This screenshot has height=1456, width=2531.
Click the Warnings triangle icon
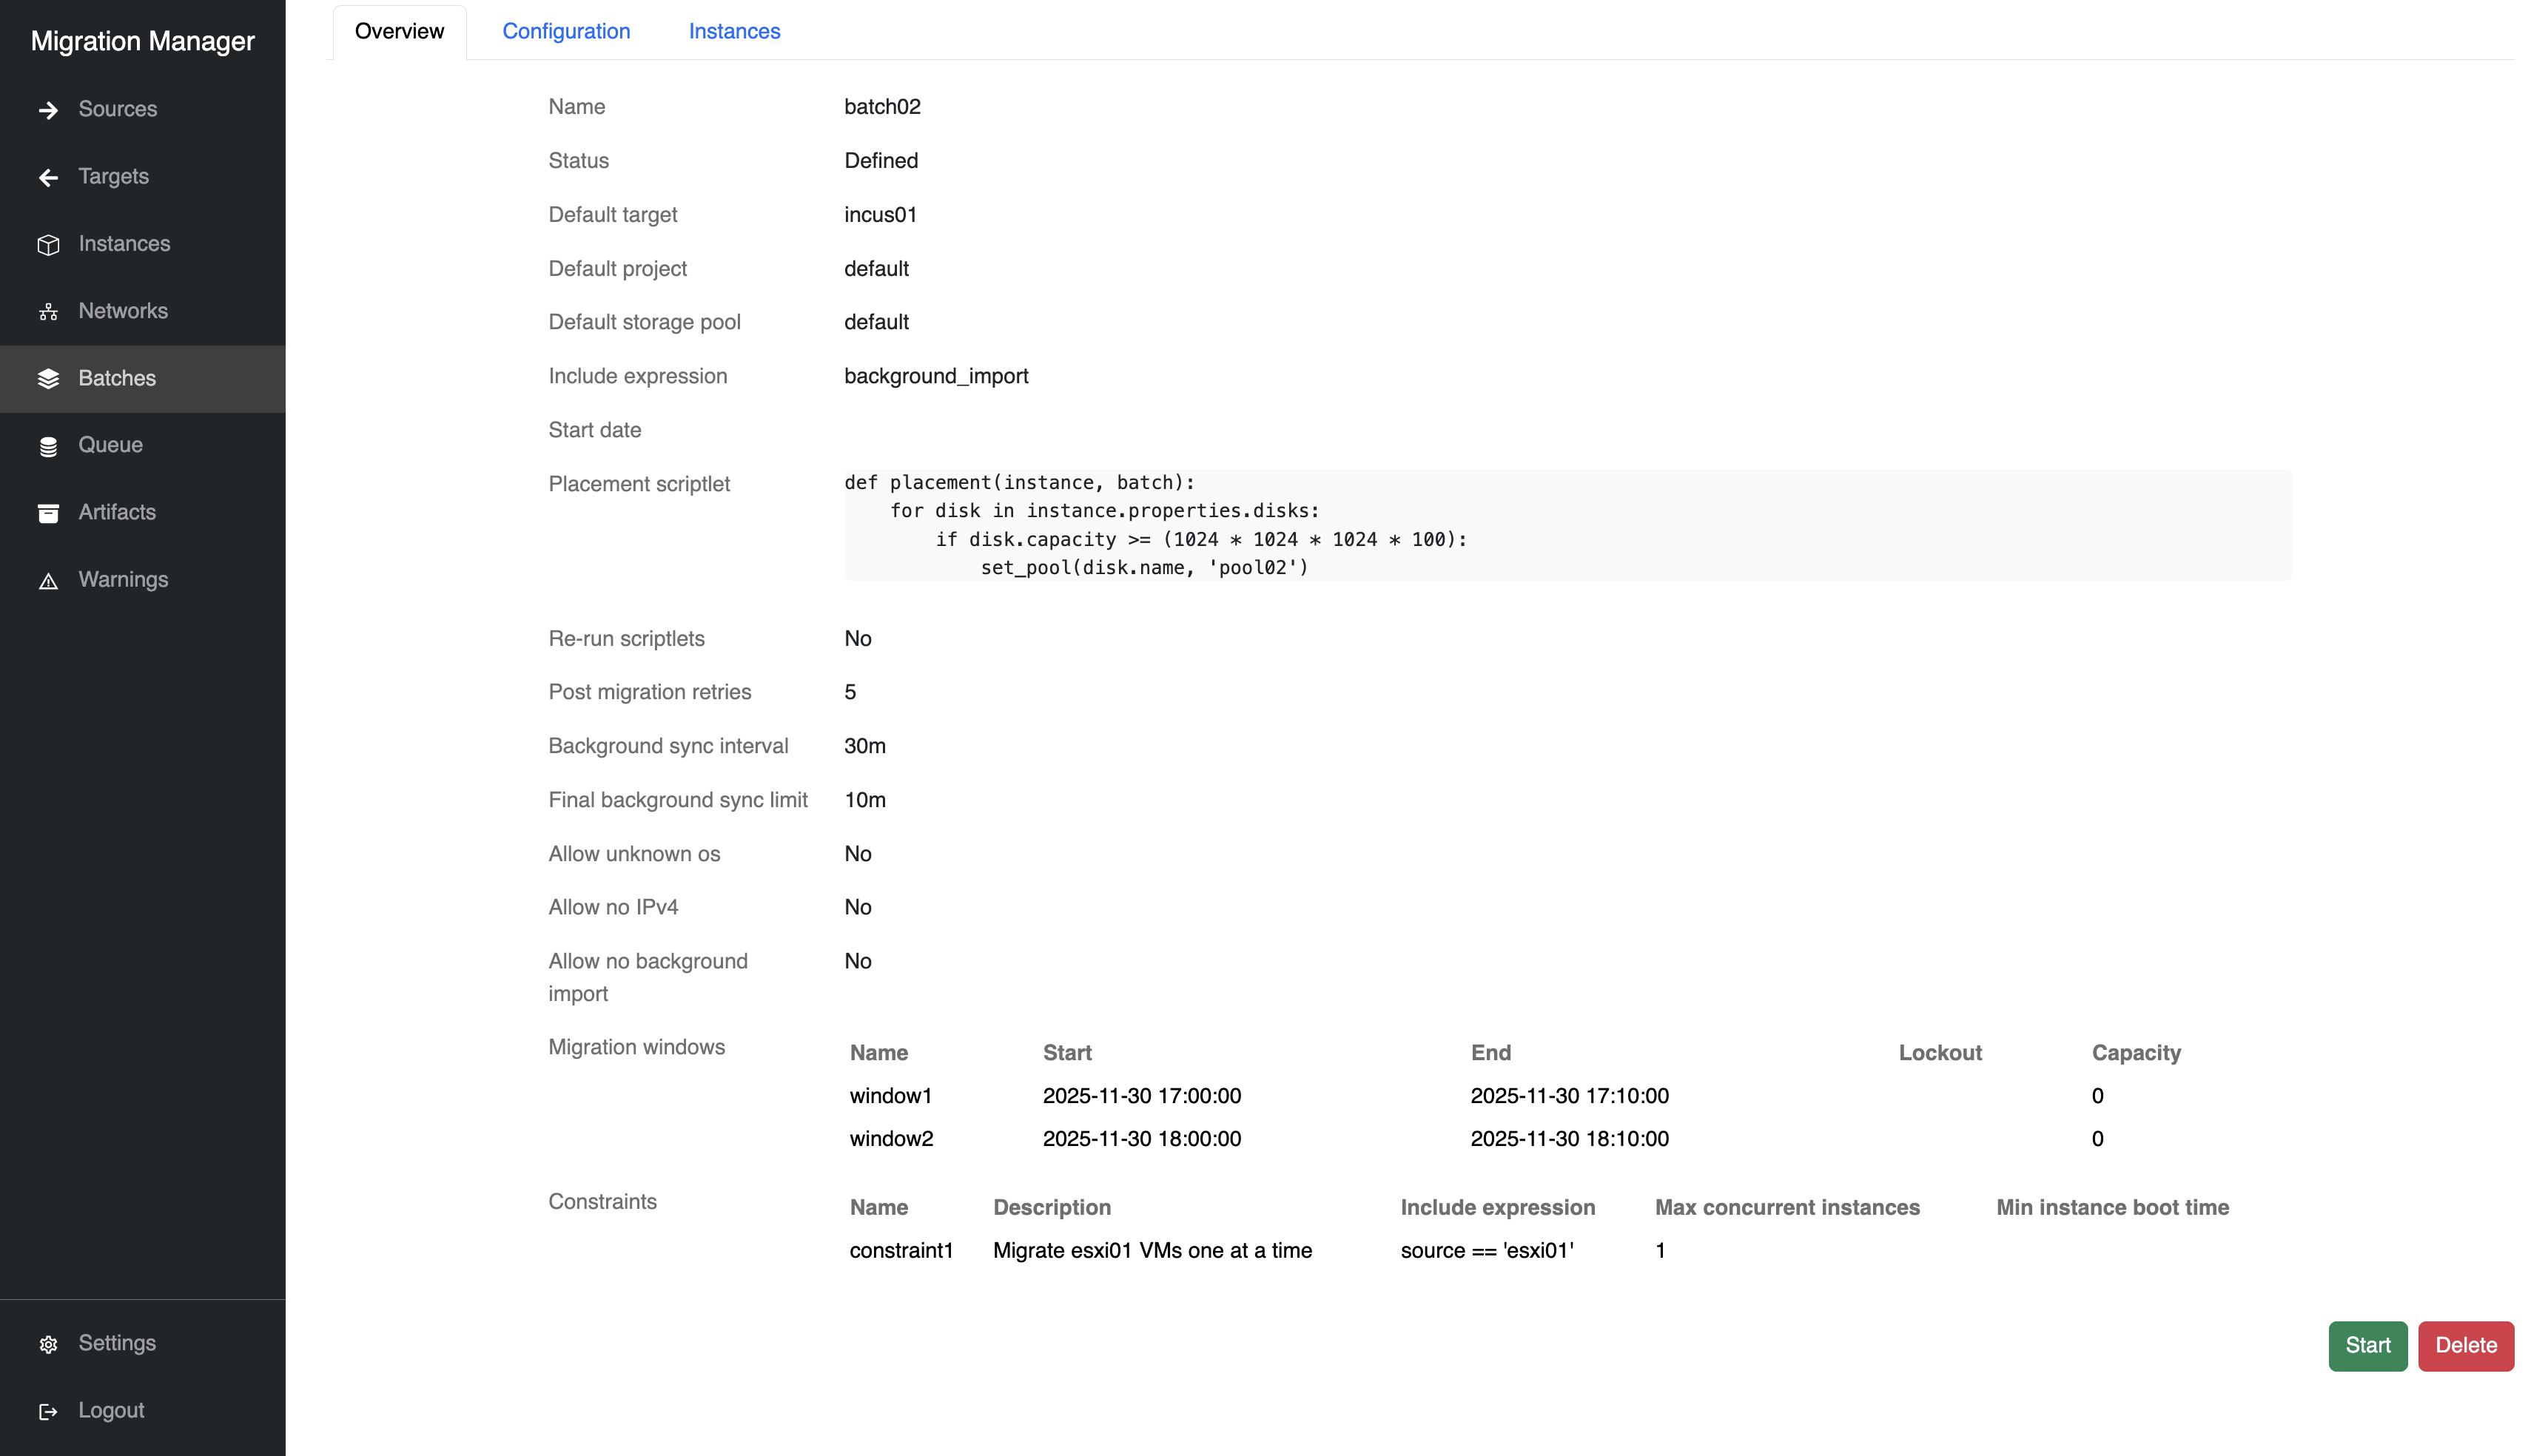48,581
